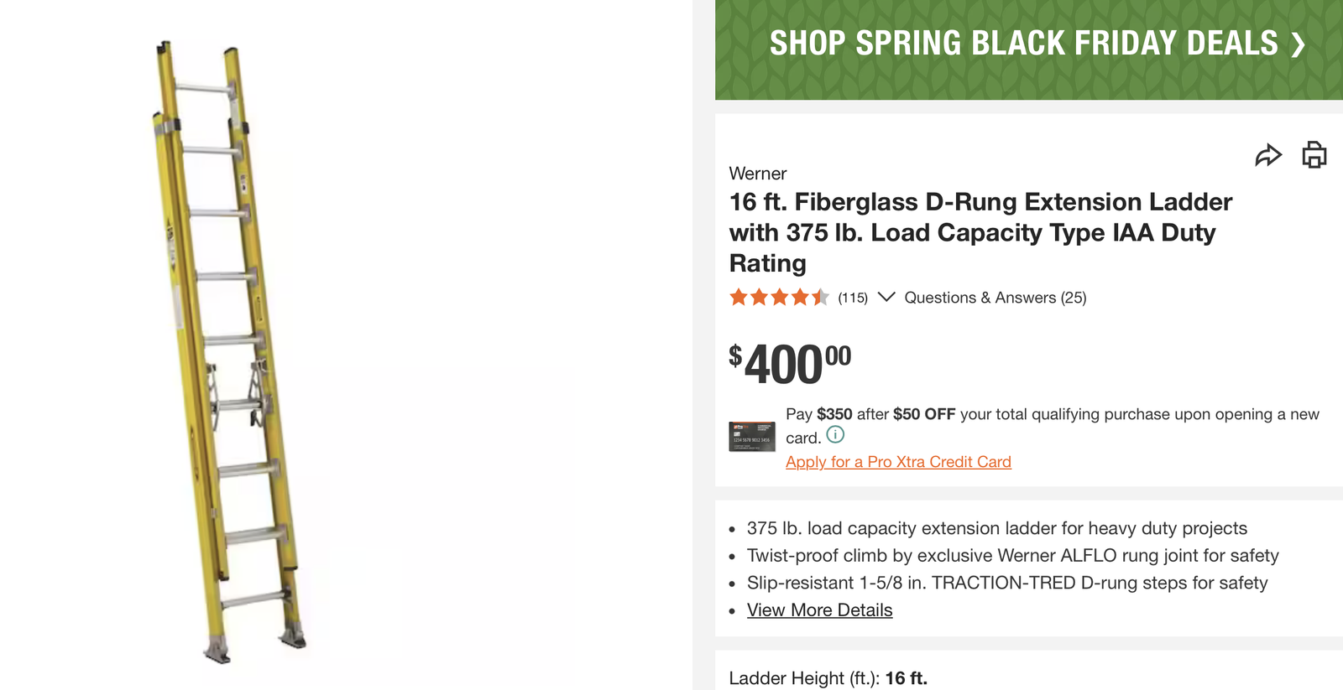Click the print icon
The height and width of the screenshot is (690, 1343).
pos(1314,155)
